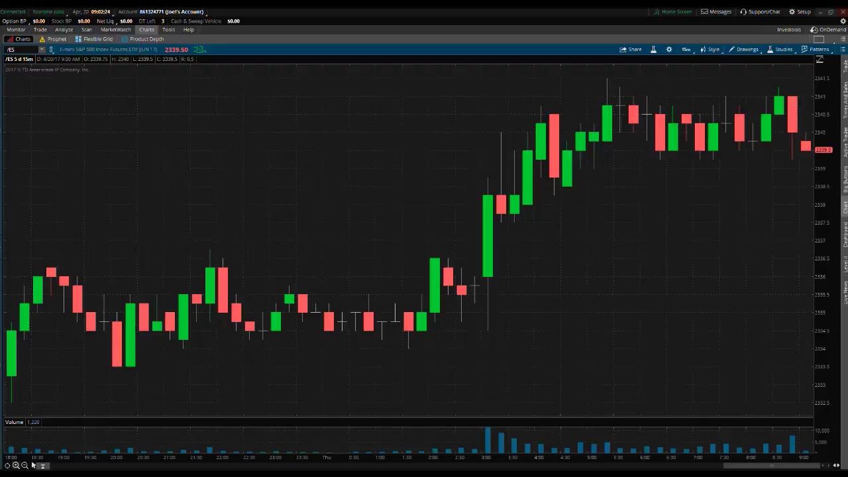Image resolution: width=848 pixels, height=477 pixels.
Task: Click the Realtime data status
Action: 48,12
